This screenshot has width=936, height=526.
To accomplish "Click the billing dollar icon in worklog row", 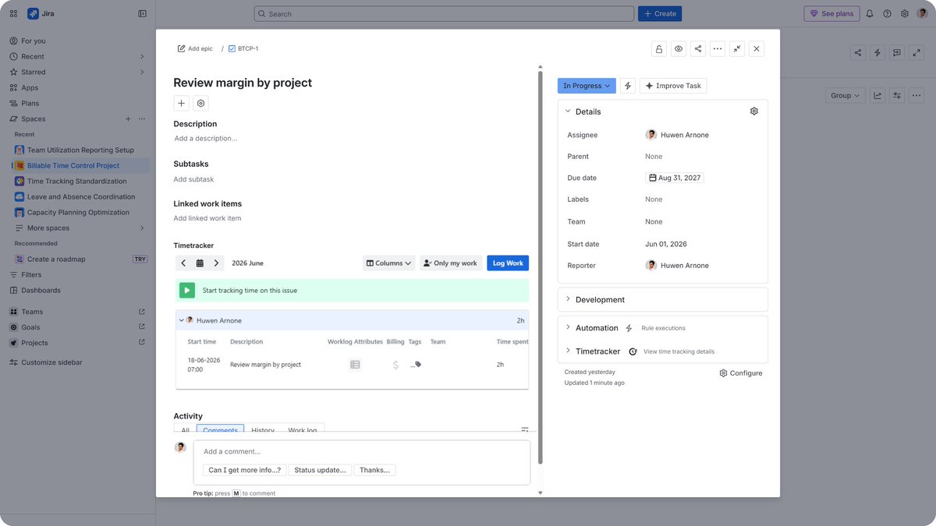I will pos(395,365).
